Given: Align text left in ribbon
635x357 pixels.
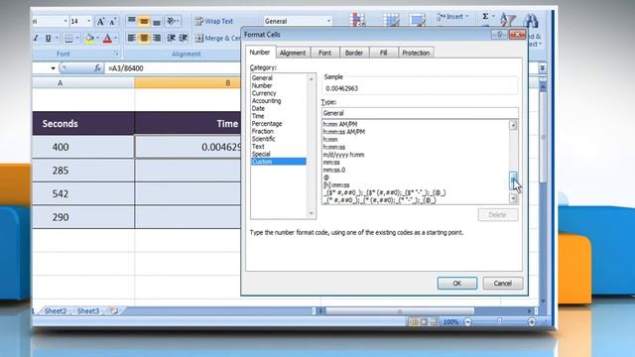Looking at the screenshot, I should pos(132,38).
